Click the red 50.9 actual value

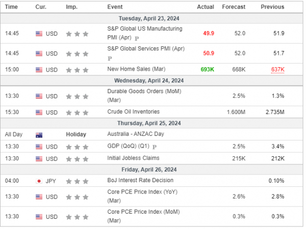tap(209, 53)
